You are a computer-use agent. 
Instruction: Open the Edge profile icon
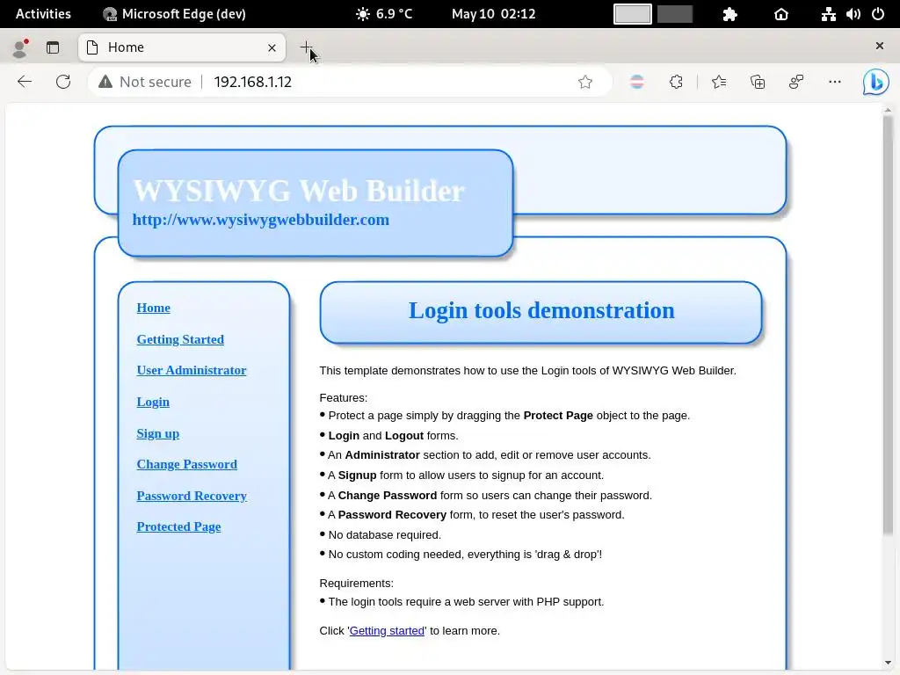20,47
